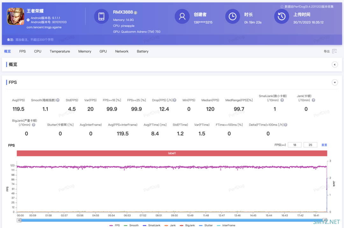Open the Temperature tab
Screen dimensions: 344x228
pos(60,51)
